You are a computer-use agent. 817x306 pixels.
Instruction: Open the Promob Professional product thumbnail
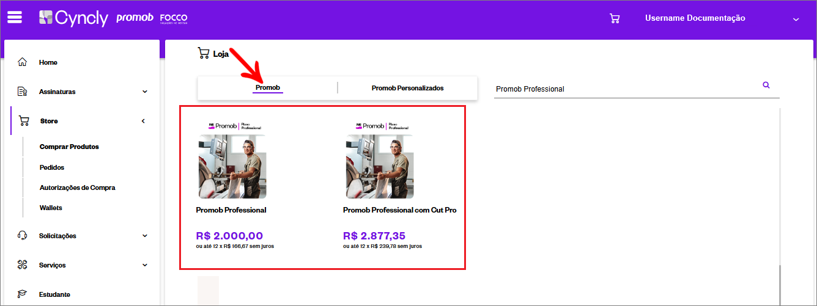(x=231, y=166)
